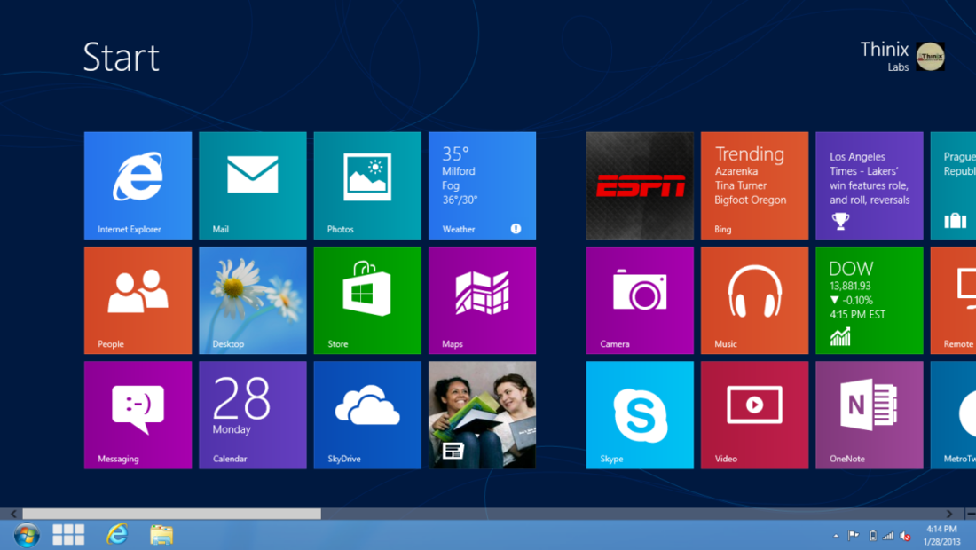Click the network signal tray icon
This screenshot has height=550, width=976.
coord(888,536)
